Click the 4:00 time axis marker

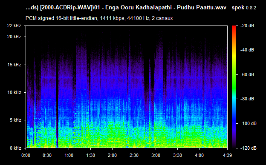tap(199, 155)
